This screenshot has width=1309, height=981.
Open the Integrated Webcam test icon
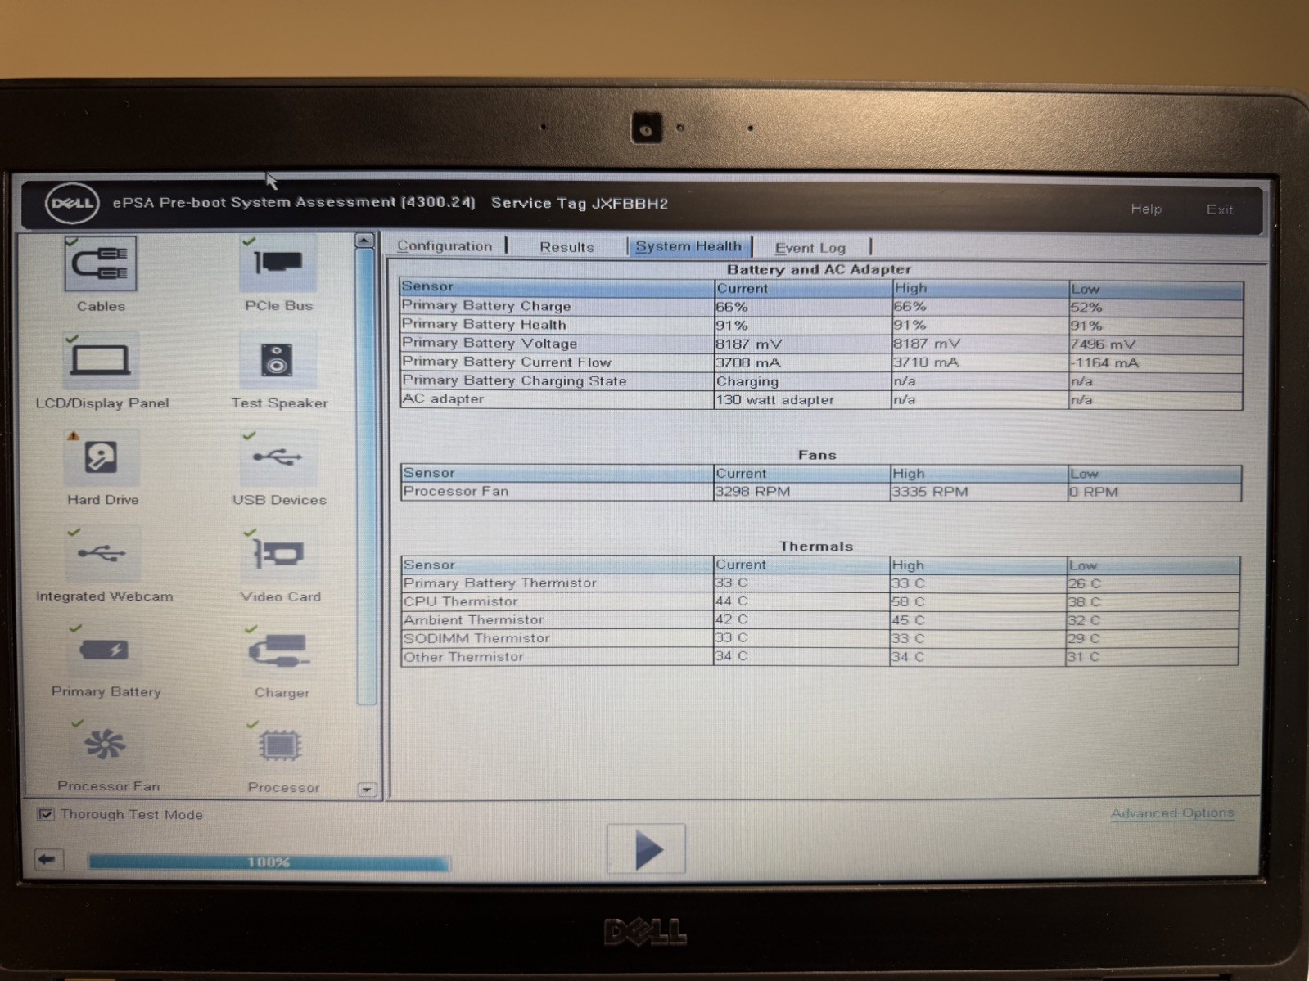pos(102,554)
